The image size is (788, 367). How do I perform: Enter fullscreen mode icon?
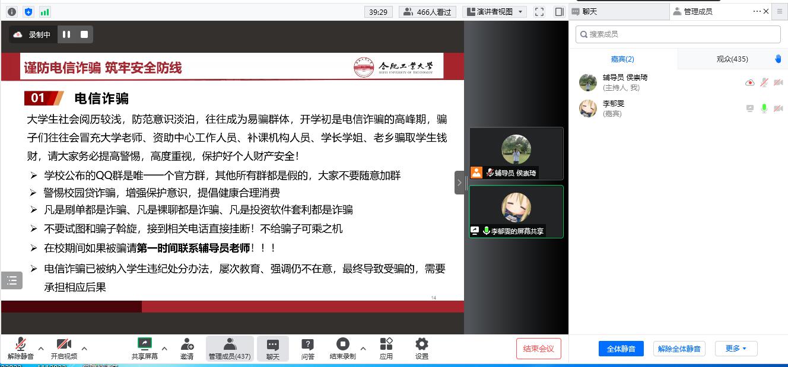coord(539,12)
